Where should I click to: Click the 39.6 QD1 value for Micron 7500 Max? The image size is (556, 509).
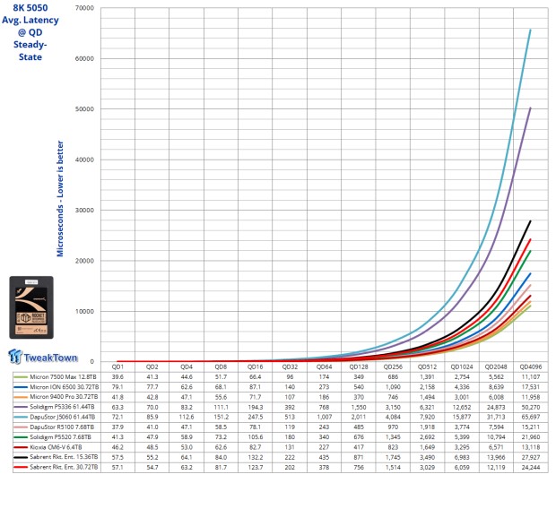pos(117,376)
